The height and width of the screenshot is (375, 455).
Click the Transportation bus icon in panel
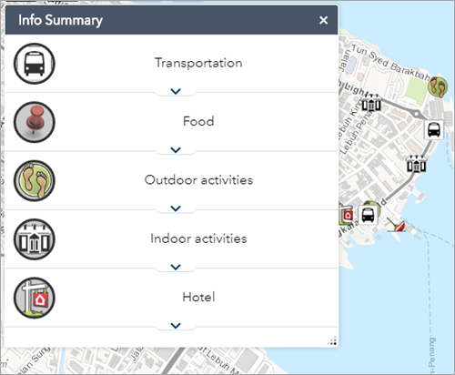point(35,64)
